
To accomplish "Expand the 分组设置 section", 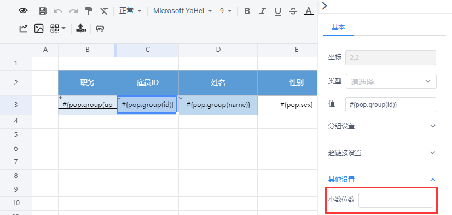I will (382, 126).
